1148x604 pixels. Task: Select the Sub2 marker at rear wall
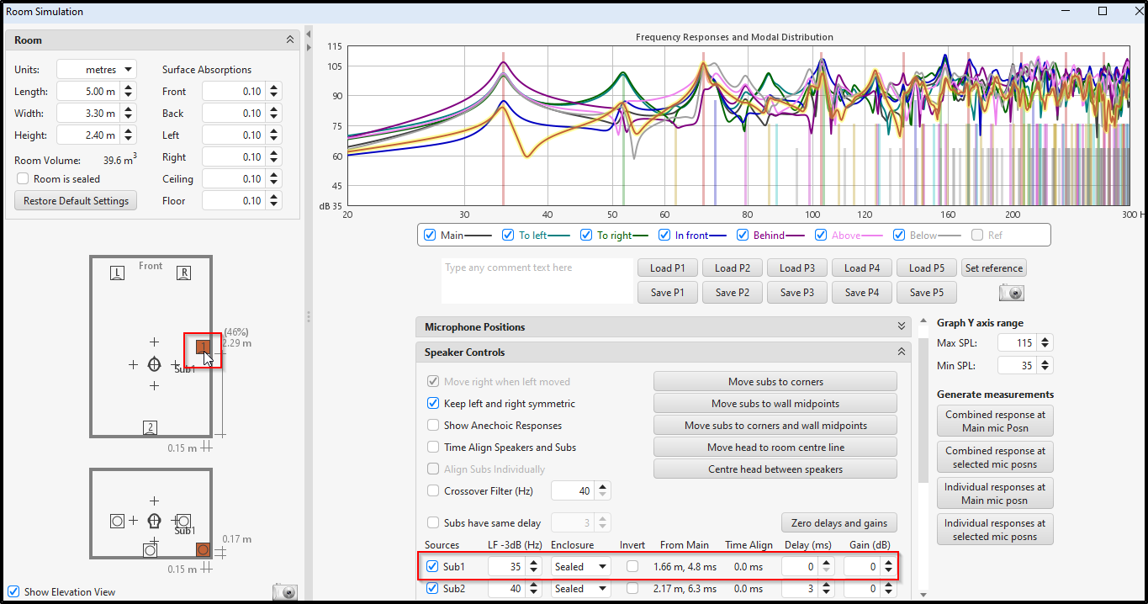[x=150, y=427]
